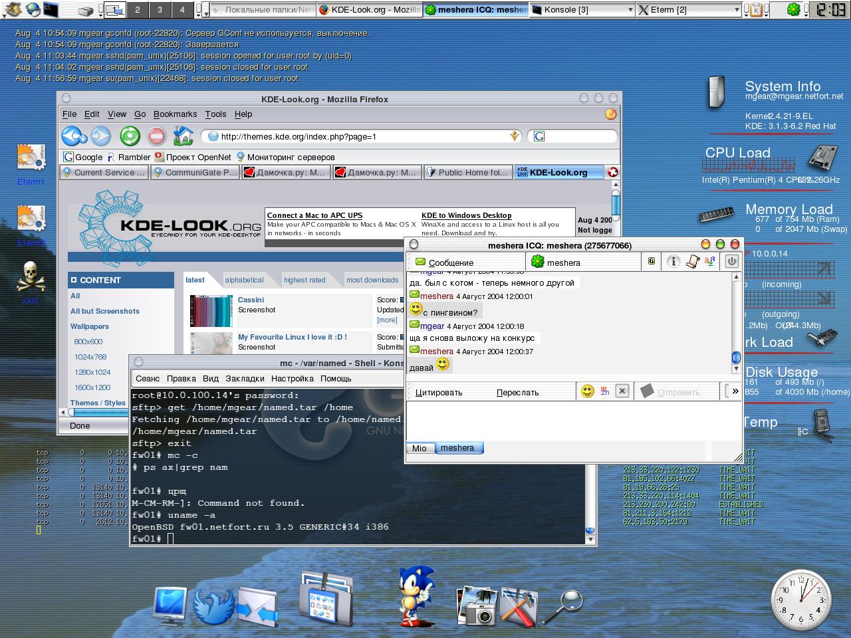The image size is (851, 638).
Task: Open the Закладки menu in Konsole
Action: [x=245, y=379]
